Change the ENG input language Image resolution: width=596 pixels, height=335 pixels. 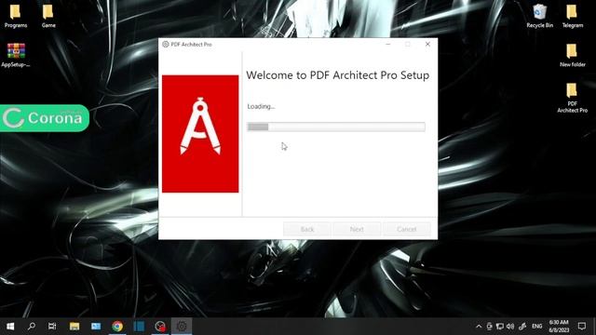click(536, 327)
